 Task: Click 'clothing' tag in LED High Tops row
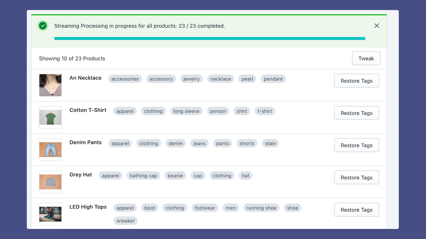tap(175, 207)
